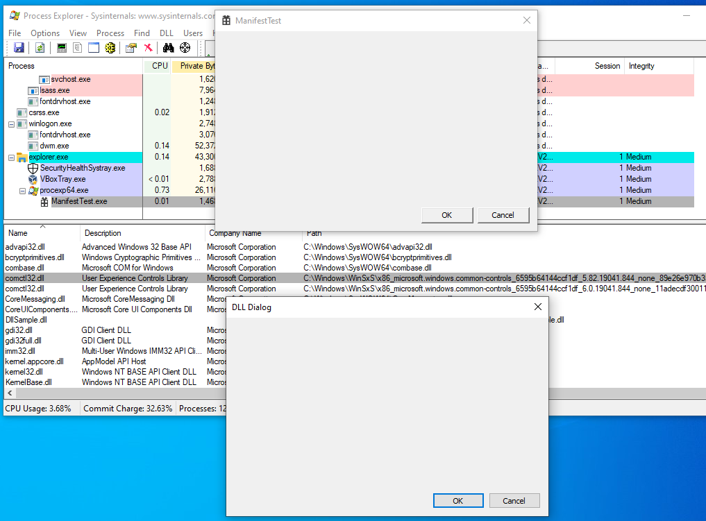
Task: Sort by the Integrity column header
Action: (x=659, y=66)
